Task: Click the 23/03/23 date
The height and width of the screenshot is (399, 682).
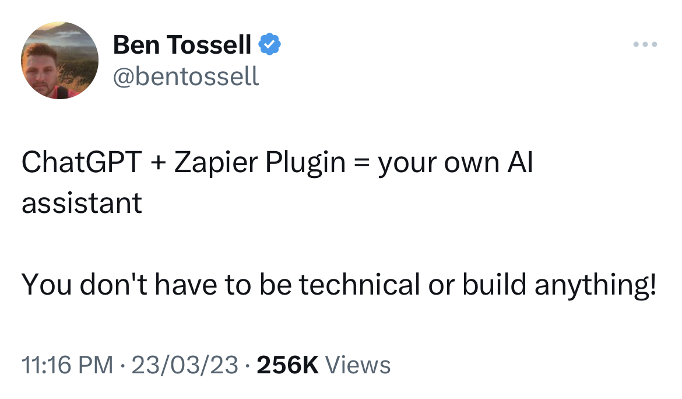Action: pos(185,365)
